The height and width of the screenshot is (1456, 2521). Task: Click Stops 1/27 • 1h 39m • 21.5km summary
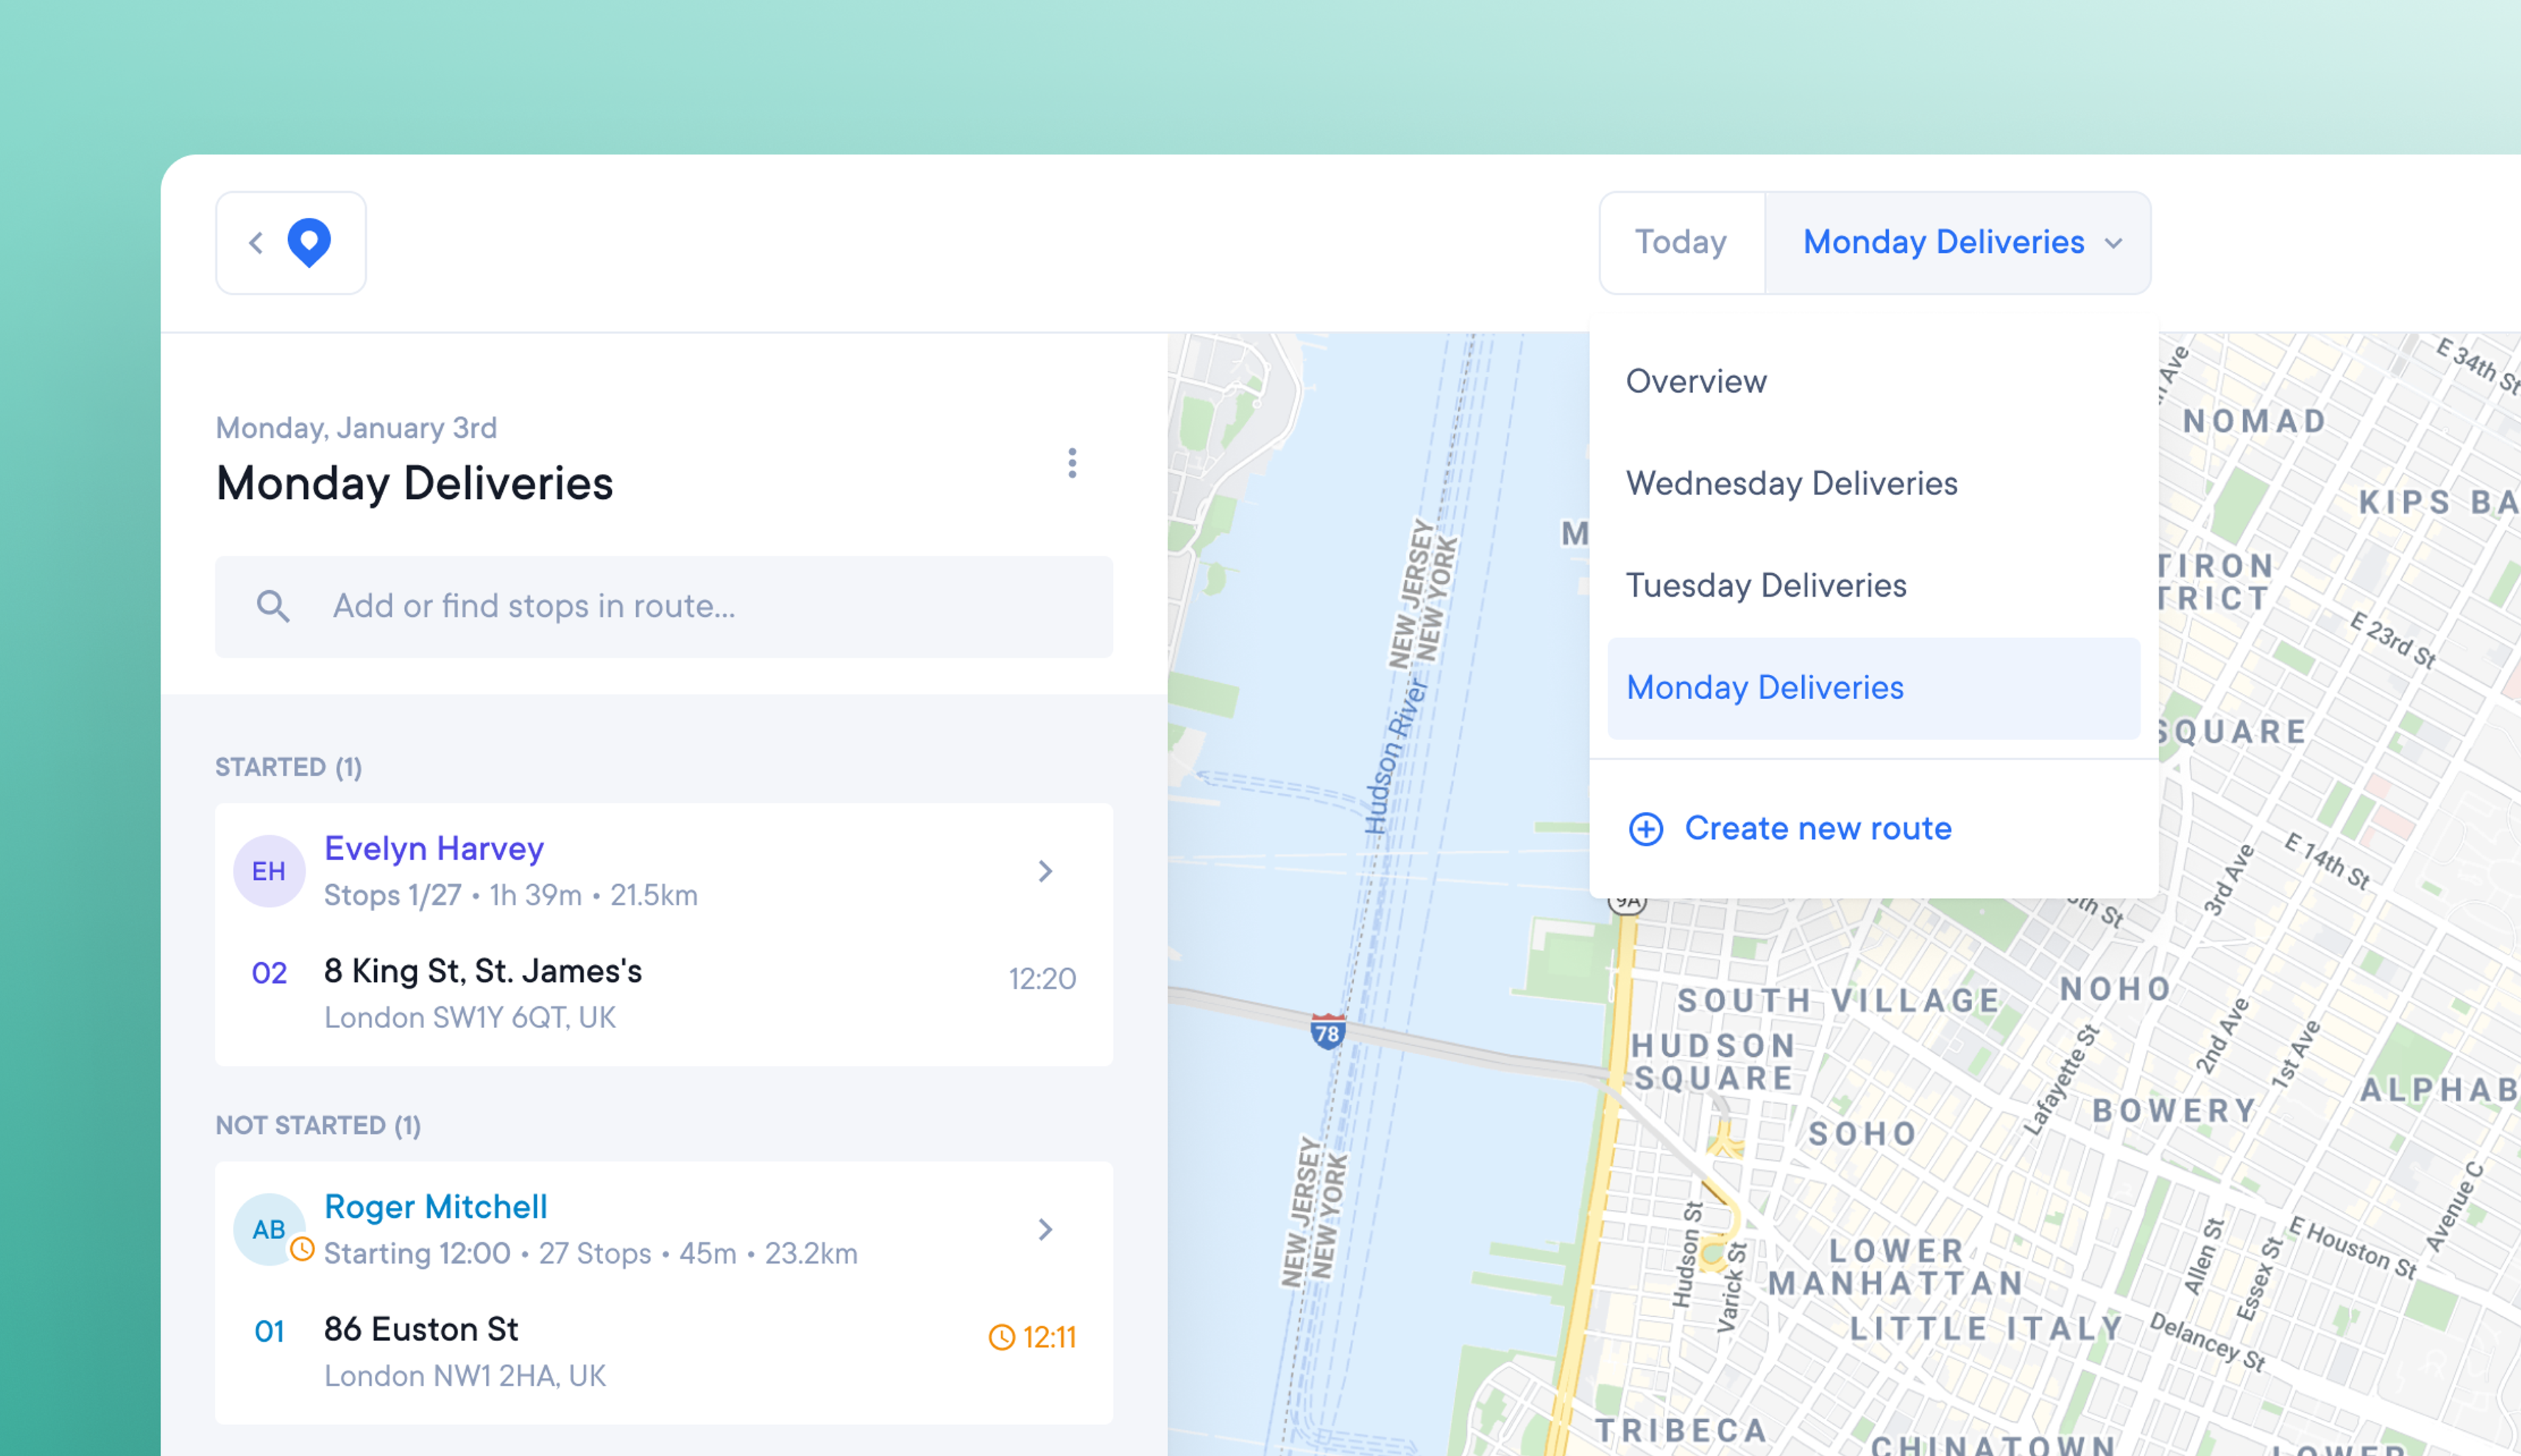pyautogui.click(x=511, y=895)
